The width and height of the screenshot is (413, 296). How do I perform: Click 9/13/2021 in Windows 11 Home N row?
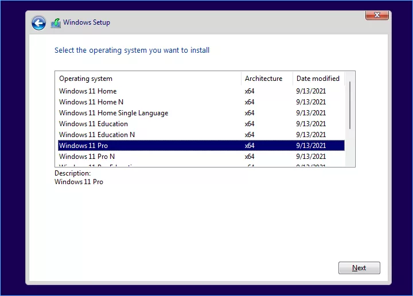click(x=311, y=102)
